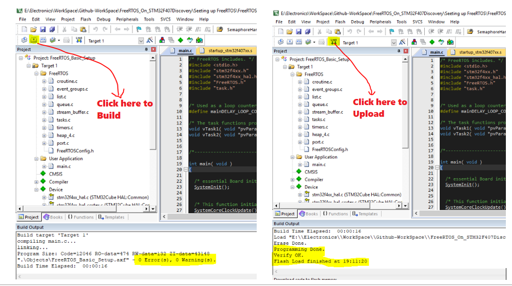Click Open file icon in right Keil window

(289, 32)
